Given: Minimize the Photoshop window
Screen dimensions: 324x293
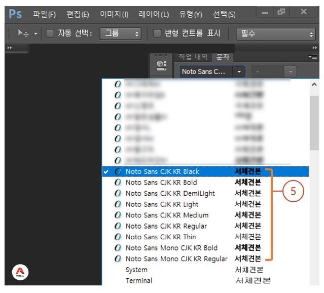Looking at the screenshot, I should click(265, 13).
